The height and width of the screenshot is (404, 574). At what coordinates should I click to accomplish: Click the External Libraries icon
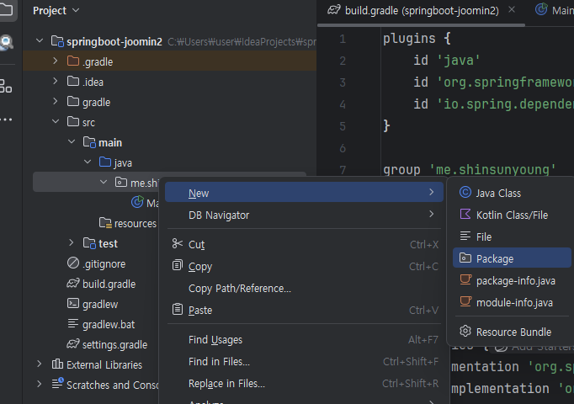(57, 364)
